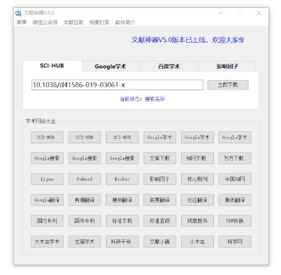
Task: Select the 小木虫 button
Action: coord(197,242)
